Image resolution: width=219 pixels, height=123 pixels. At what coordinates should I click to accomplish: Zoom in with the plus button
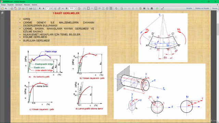tap(66, 8)
